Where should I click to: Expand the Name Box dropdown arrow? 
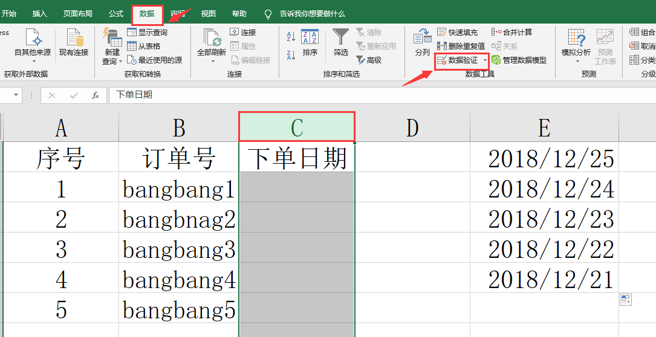16,95
